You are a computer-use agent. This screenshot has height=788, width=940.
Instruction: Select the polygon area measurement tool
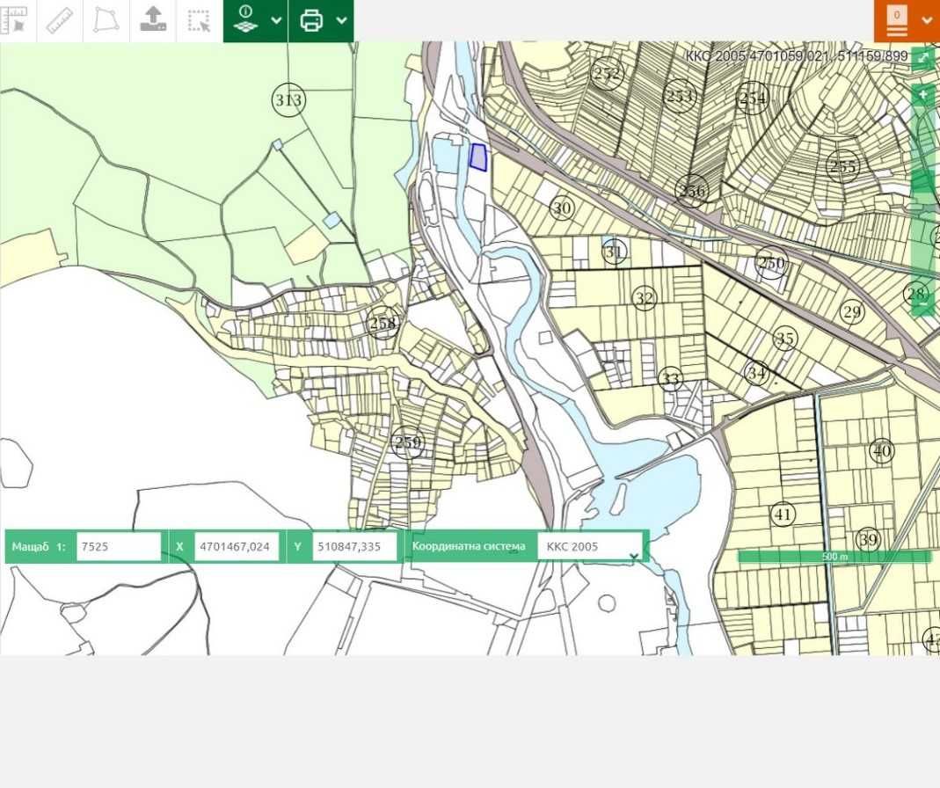coord(106,20)
